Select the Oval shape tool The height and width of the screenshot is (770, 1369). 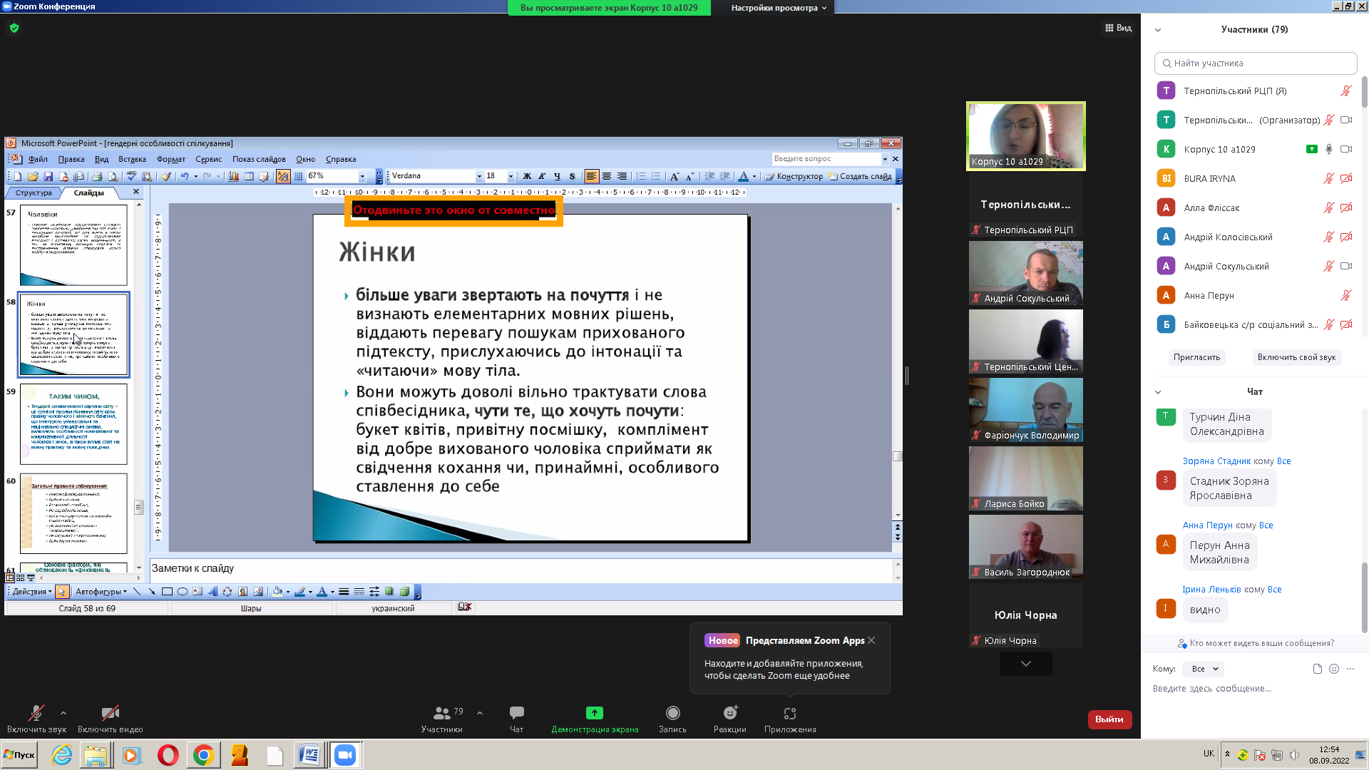point(183,591)
